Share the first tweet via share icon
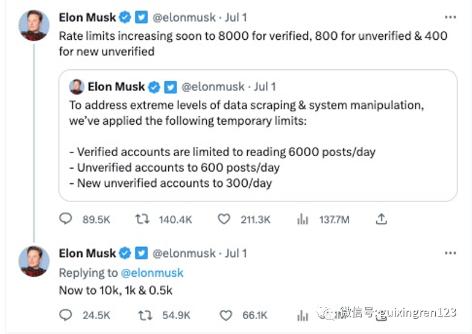Image resolution: width=472 pixels, height=334 pixels. click(381, 220)
